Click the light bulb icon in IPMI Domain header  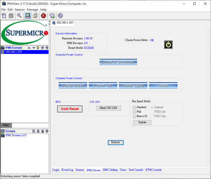(x=38, y=48)
